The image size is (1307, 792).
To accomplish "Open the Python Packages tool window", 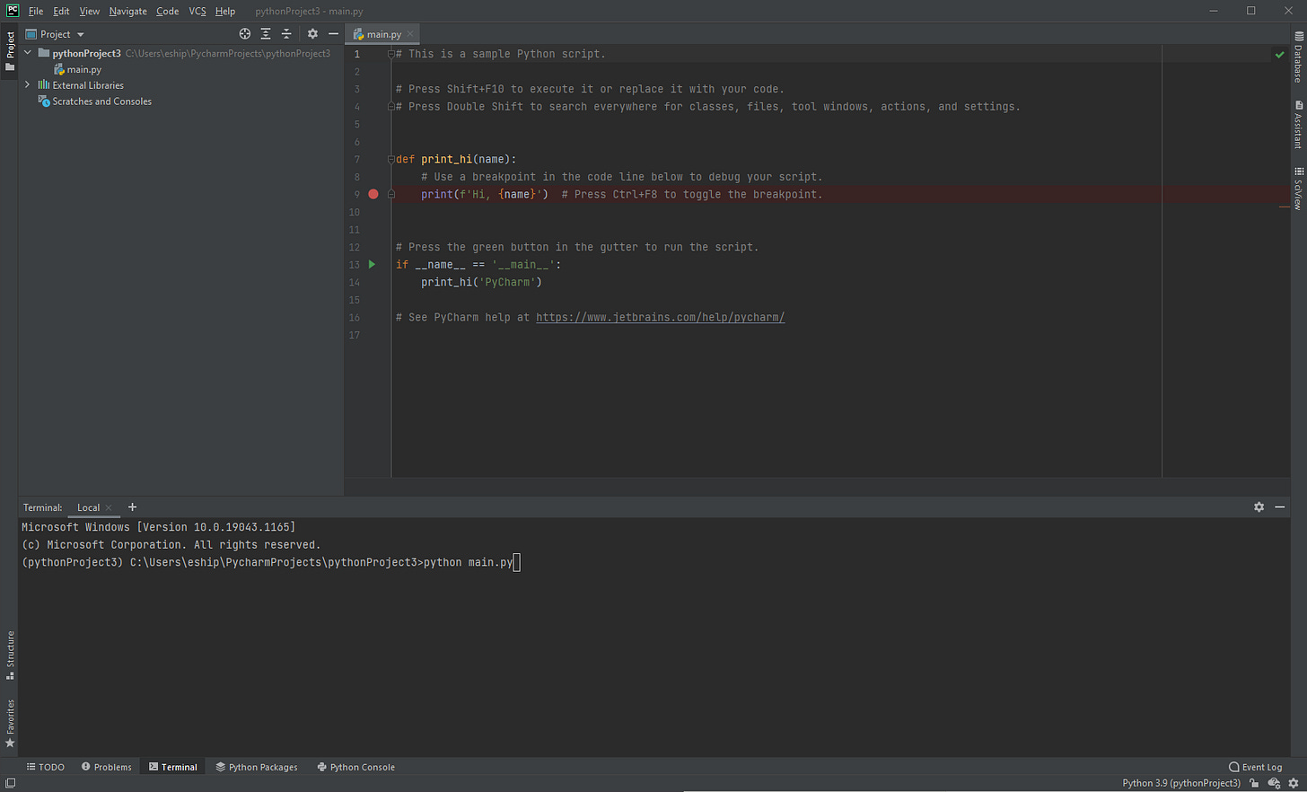I will 257,767.
